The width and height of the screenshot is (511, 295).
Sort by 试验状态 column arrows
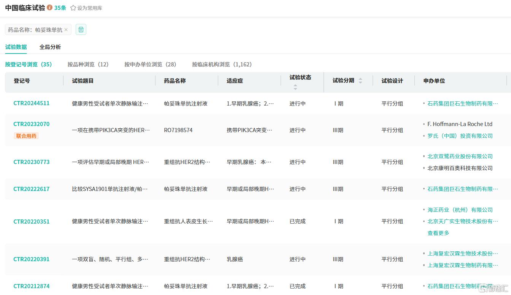point(295,87)
